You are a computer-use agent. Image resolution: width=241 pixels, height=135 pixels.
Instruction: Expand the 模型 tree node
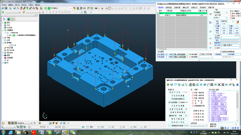(x=3, y=55)
